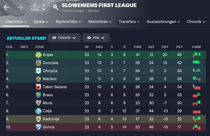Sort the table by PKT column header
This screenshot has width=210, height=136.
tap(179, 47)
